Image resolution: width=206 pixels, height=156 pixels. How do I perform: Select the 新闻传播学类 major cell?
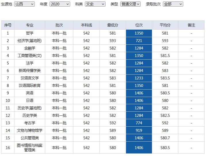tap(30, 71)
